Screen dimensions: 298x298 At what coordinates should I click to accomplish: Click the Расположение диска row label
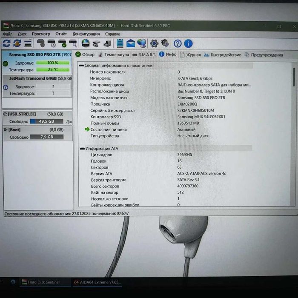(x=110, y=91)
